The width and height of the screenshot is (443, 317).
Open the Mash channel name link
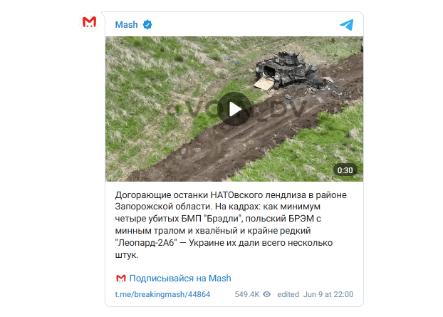tap(126, 25)
